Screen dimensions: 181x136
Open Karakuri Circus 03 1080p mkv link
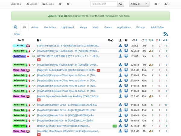click(67, 105)
